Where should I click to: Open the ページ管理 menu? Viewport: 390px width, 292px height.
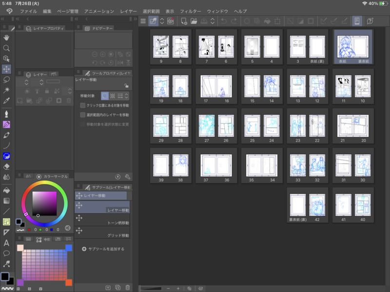[67, 11]
